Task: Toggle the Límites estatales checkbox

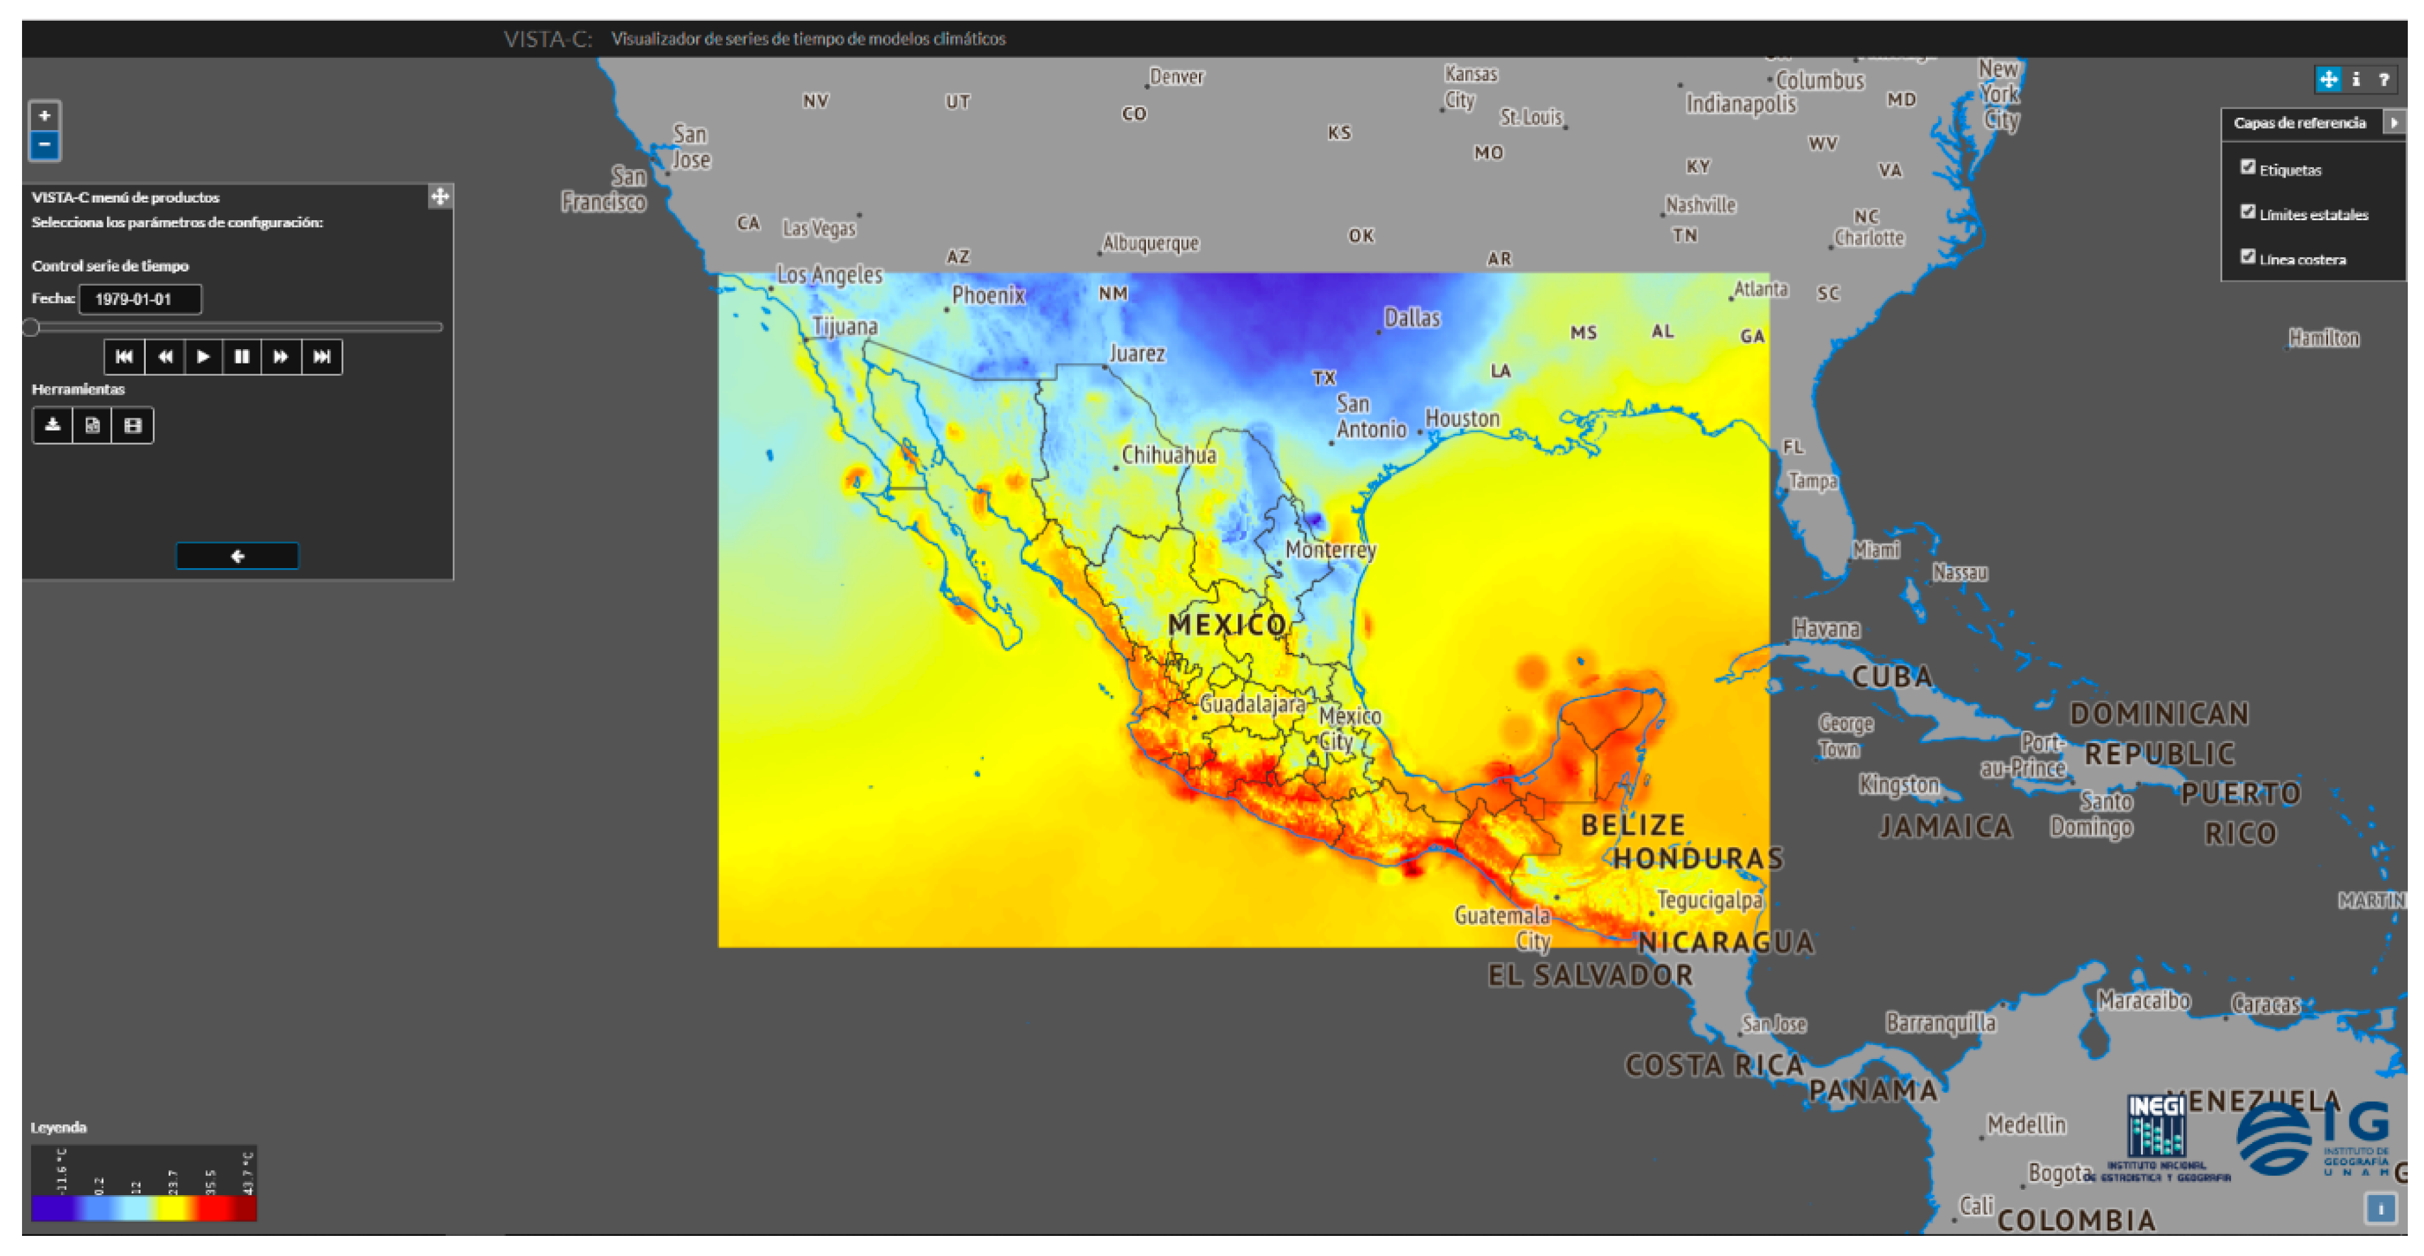Action: [x=2247, y=212]
